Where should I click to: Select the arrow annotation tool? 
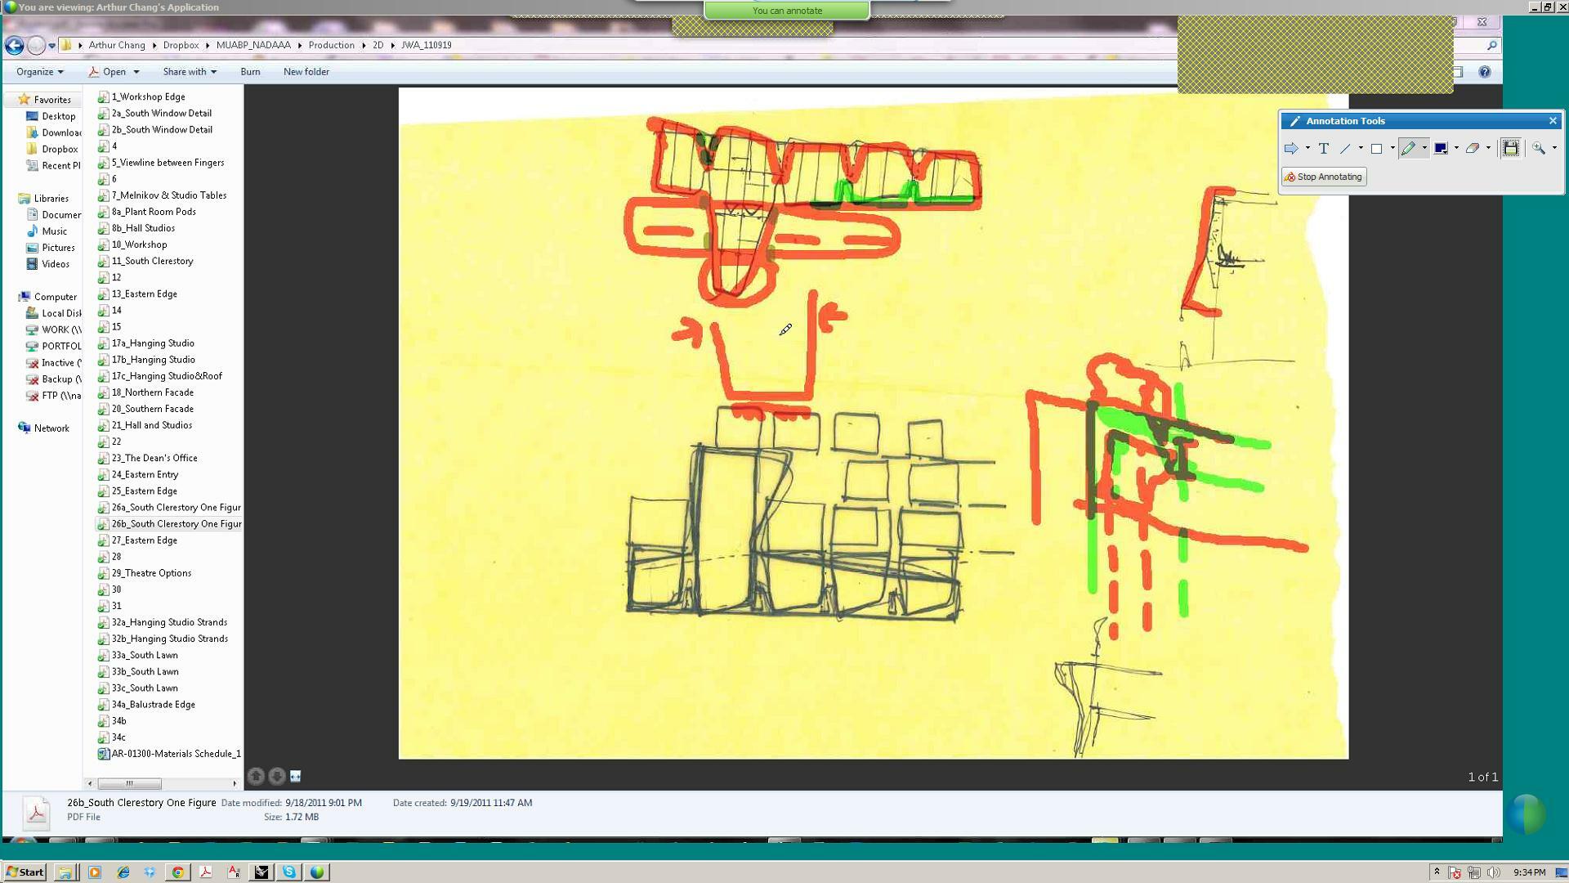point(1291,148)
